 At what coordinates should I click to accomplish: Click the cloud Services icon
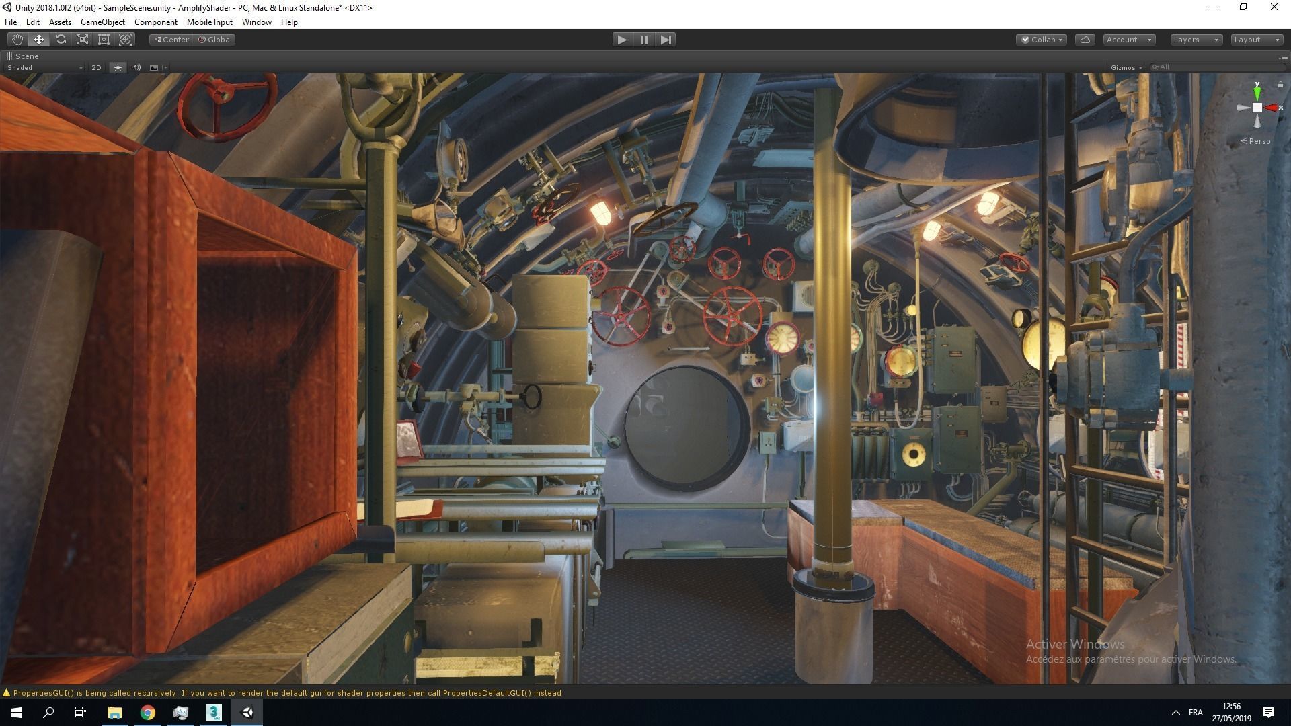tap(1085, 40)
